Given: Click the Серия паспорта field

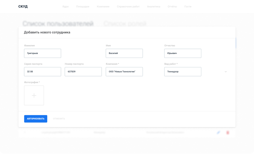Looking at the screenshot, I should tap(43, 72).
